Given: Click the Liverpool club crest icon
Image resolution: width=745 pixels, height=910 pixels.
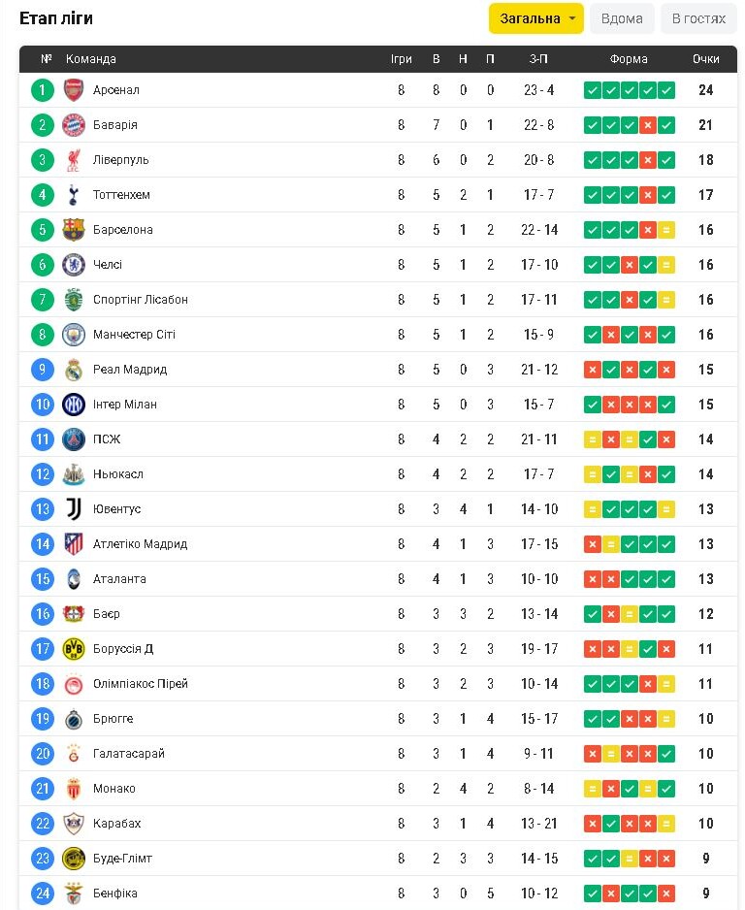Looking at the screenshot, I should 74,160.
